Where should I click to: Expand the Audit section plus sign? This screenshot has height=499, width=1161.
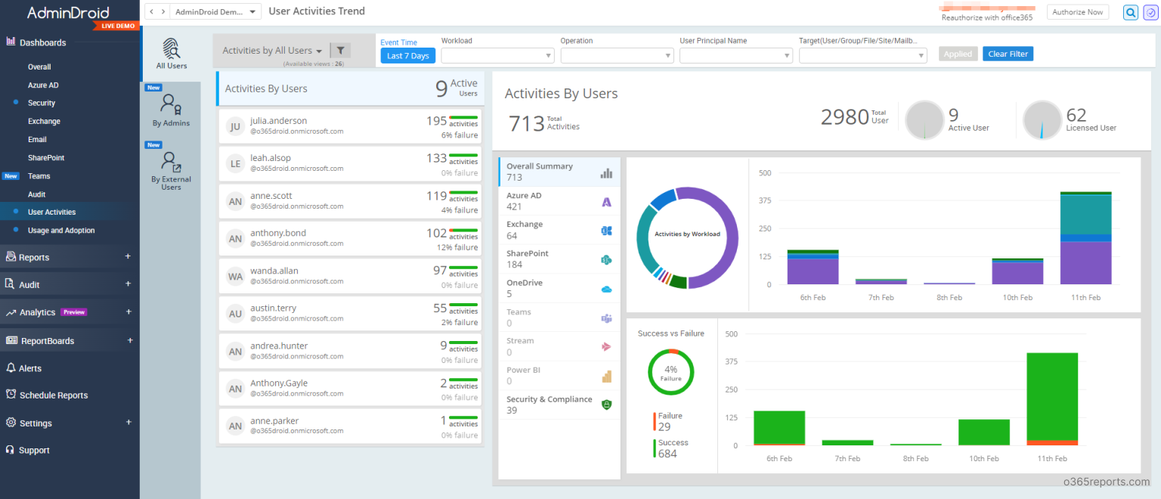tap(128, 284)
